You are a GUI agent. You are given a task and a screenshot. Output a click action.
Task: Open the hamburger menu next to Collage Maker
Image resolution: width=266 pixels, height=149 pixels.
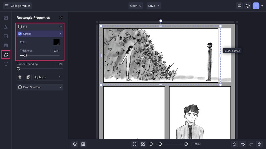pyautogui.click(x=6, y=6)
